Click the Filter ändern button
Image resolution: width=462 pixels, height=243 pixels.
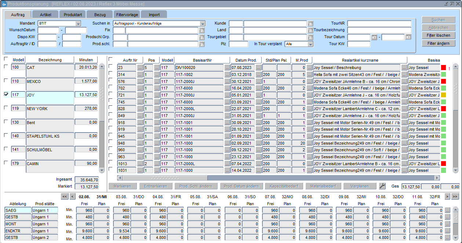point(438,43)
